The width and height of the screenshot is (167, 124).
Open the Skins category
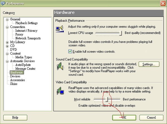click(14, 84)
